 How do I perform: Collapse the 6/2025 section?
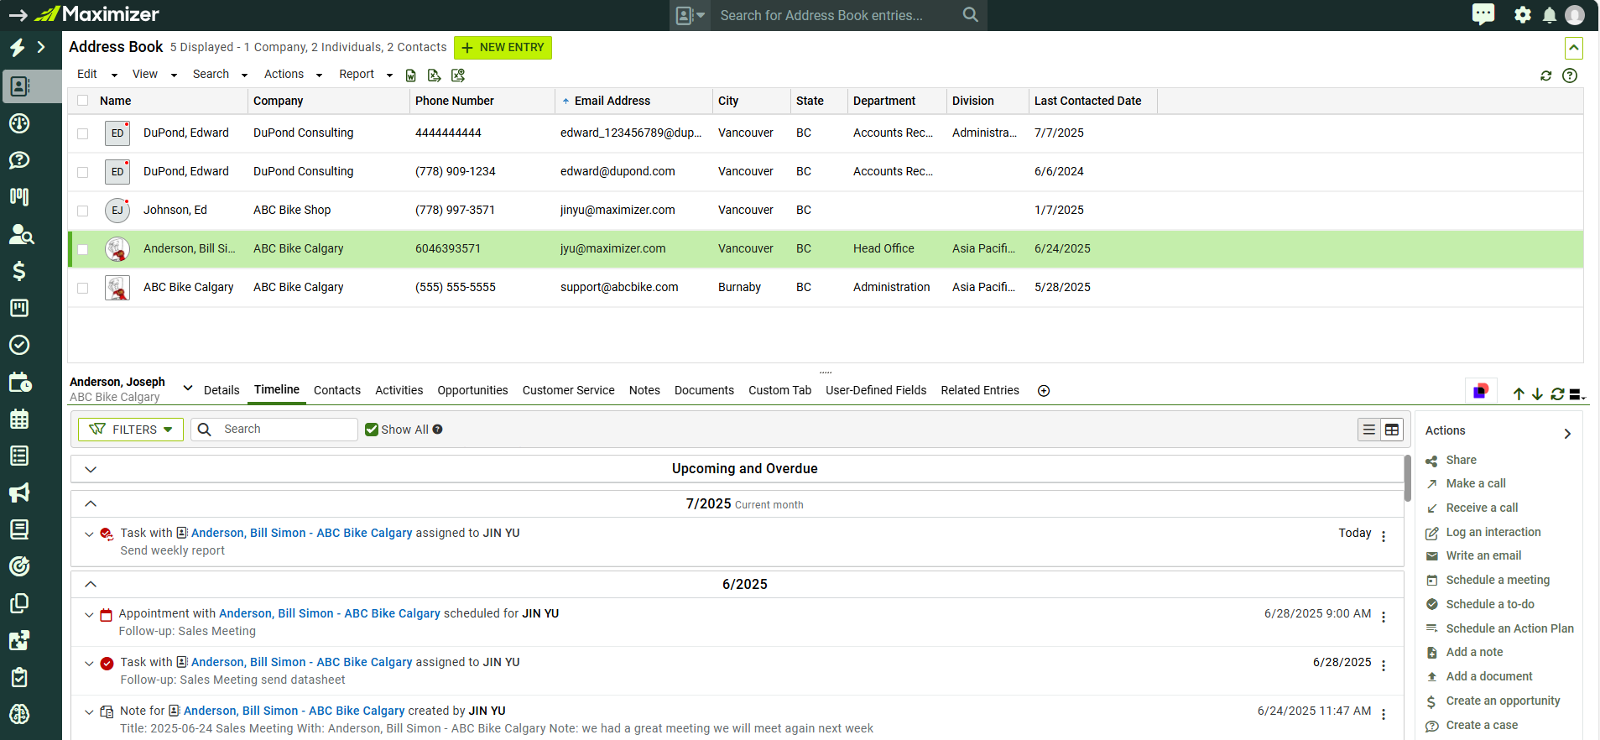91,585
